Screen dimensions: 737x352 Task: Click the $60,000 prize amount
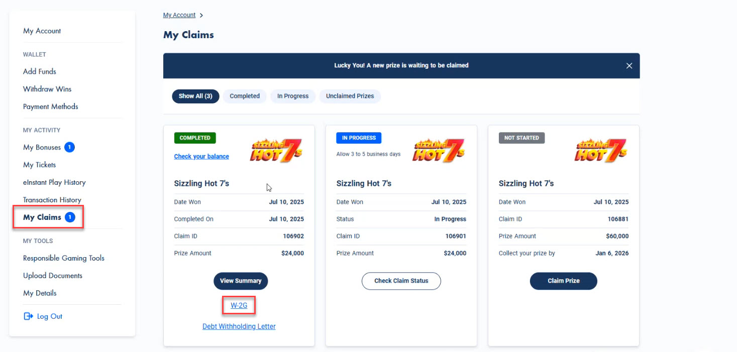[617, 236]
